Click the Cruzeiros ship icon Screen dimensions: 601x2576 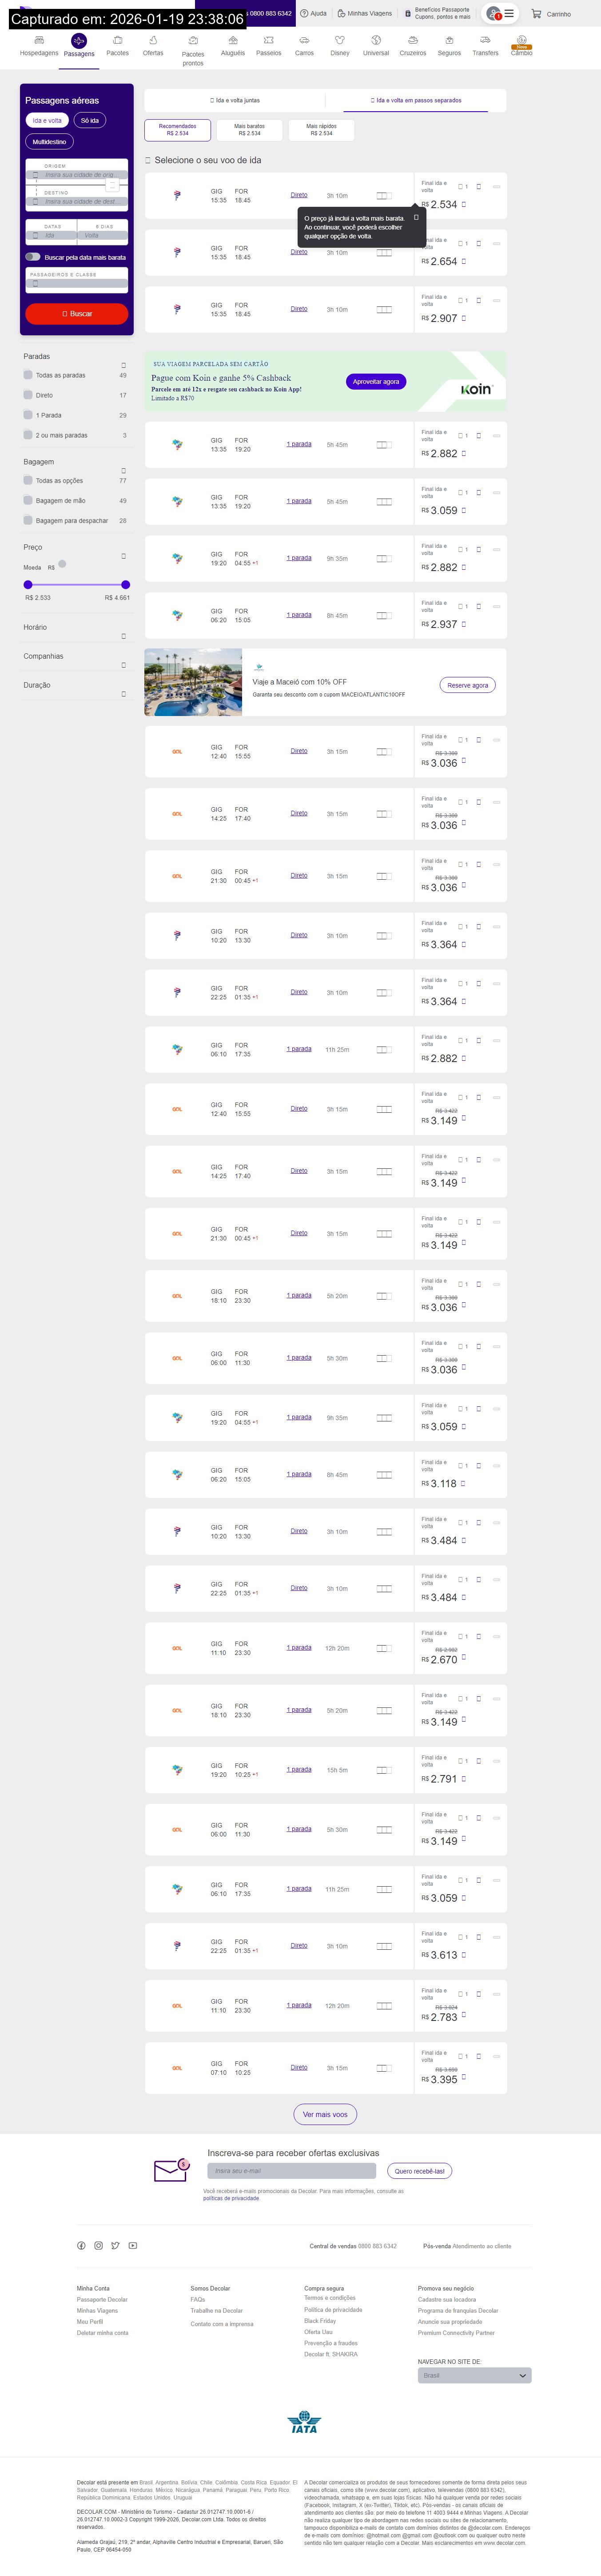pyautogui.click(x=412, y=41)
